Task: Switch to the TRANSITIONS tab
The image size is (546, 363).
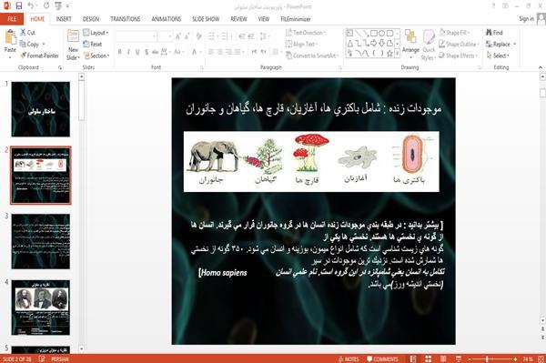Action: (x=126, y=19)
